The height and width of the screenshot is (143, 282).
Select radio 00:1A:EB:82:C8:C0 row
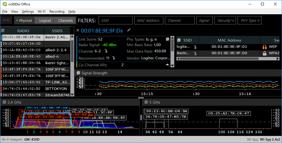point(35,50)
